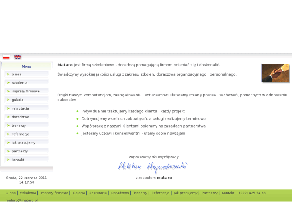The height and width of the screenshot is (218, 292).
Task: Click the date 'Sroda, 22 czerwca 2011'
Action: point(27,178)
